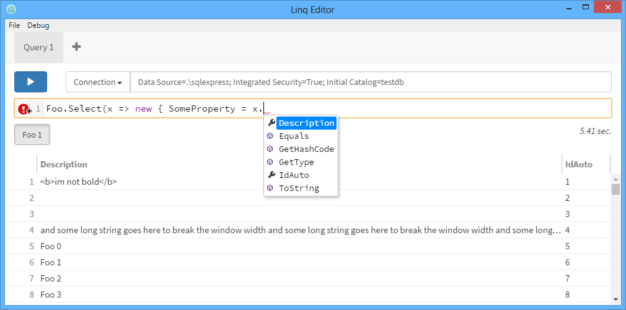The height and width of the screenshot is (310, 626).
Task: Select the 'Foo 1' description cell in row 6
Action: tap(299, 262)
